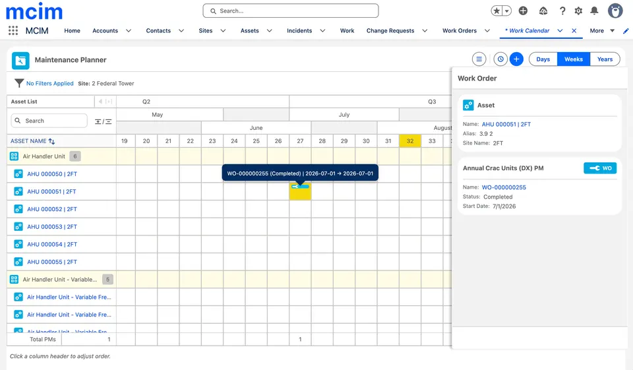Collapse the Air Handler Unit group
Image resolution: width=633 pixels, height=370 pixels.
(14, 156)
